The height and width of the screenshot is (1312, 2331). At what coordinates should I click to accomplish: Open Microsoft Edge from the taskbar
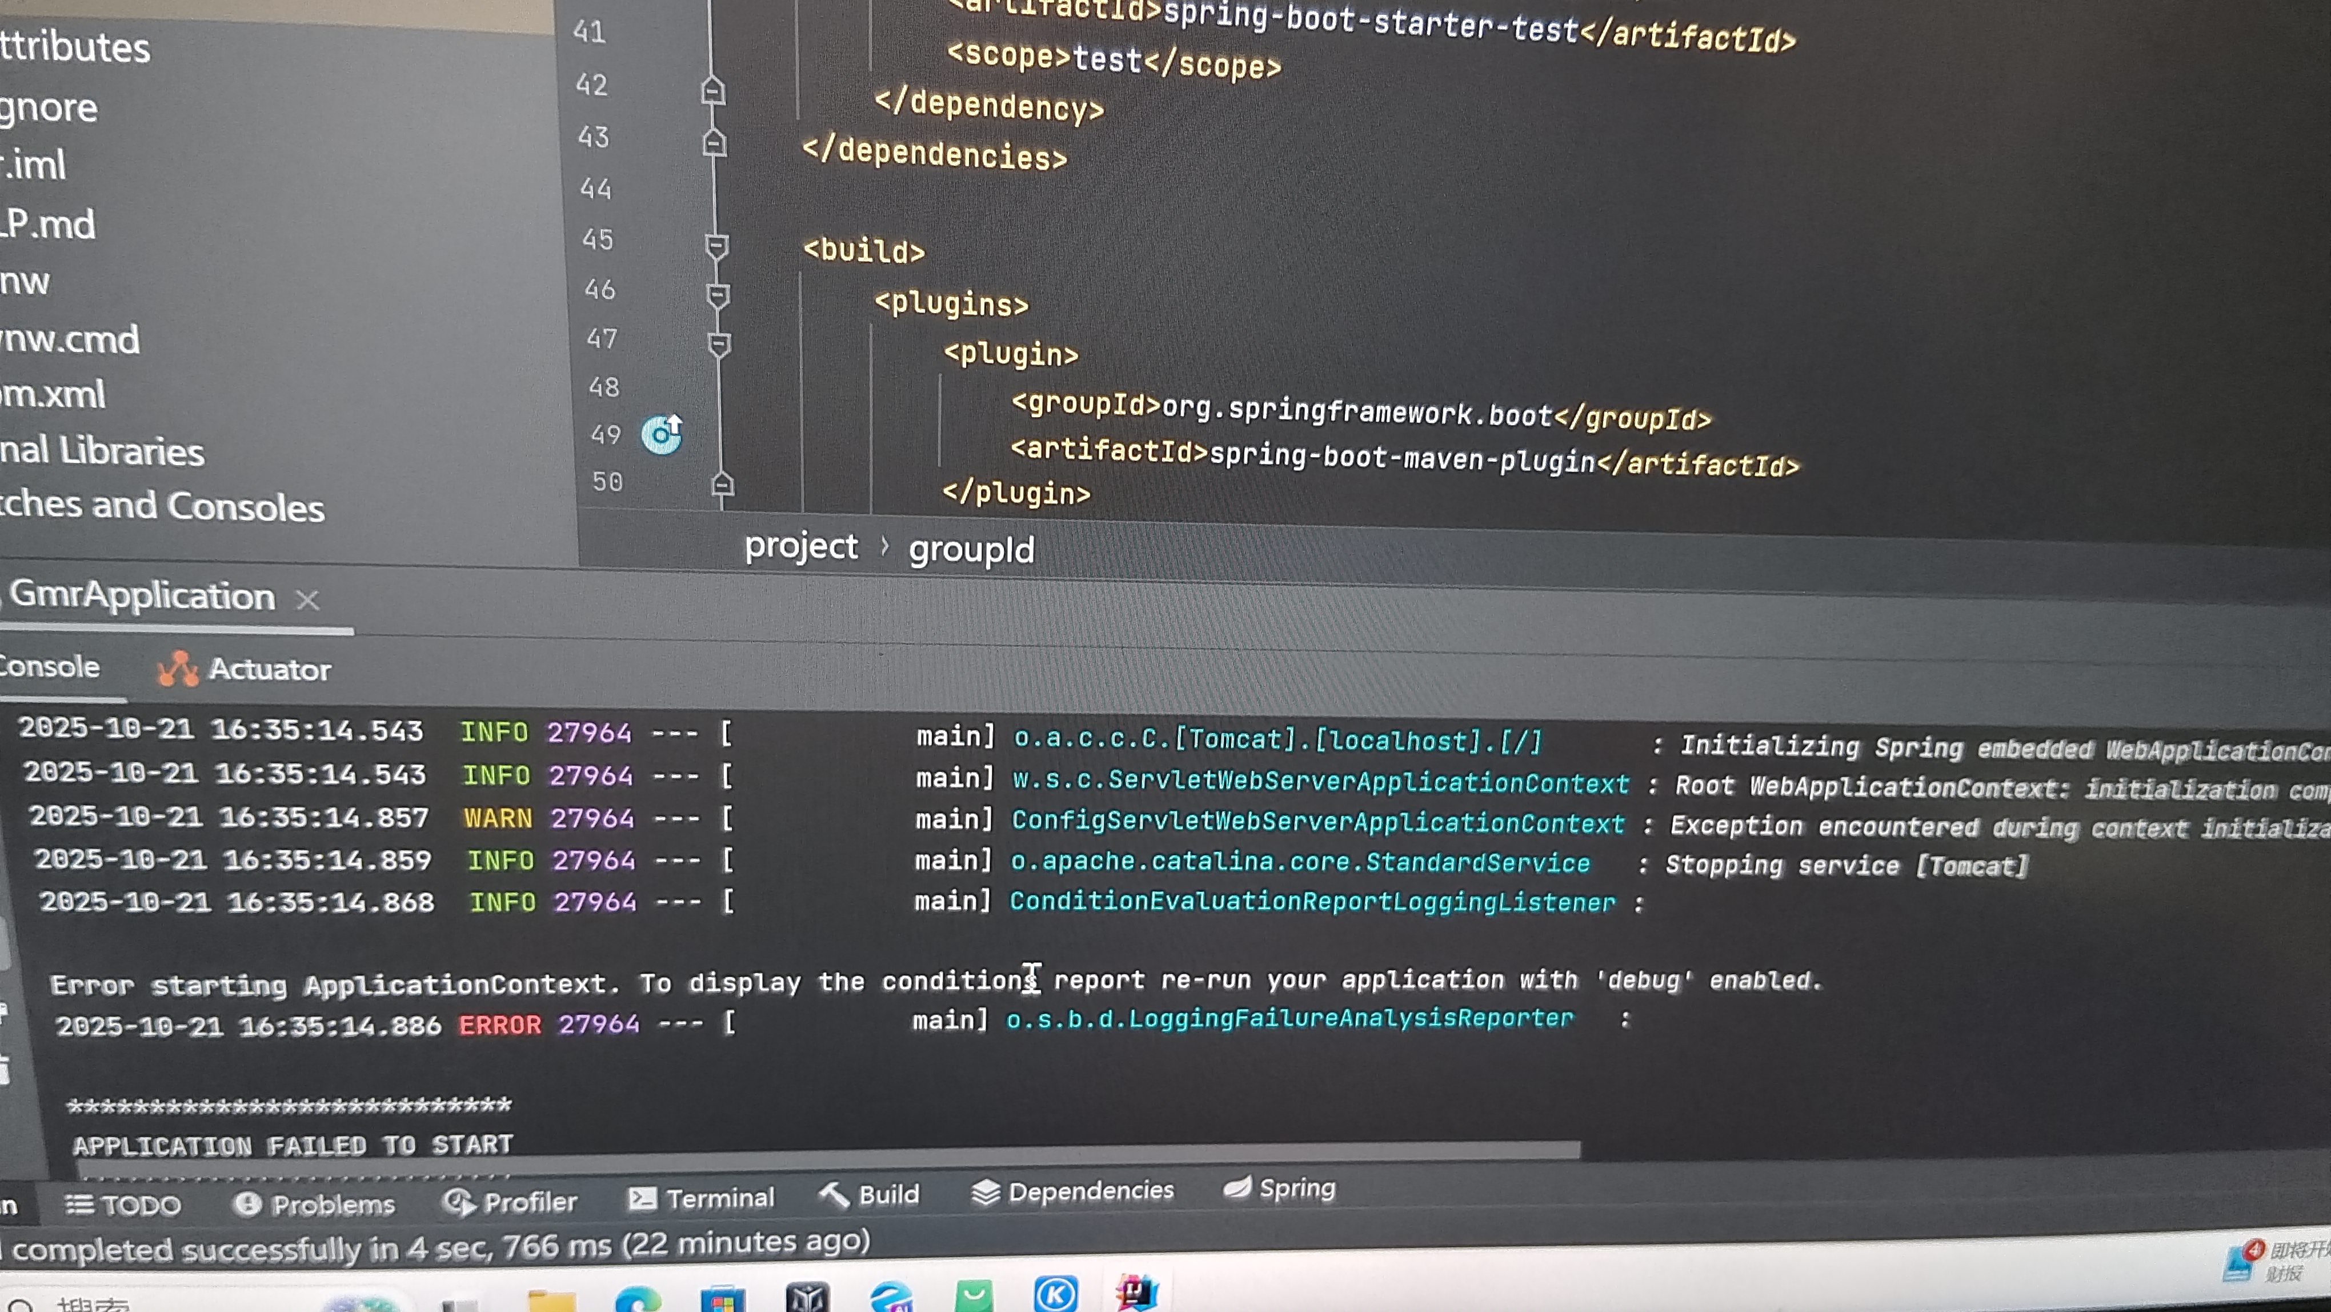click(638, 1299)
